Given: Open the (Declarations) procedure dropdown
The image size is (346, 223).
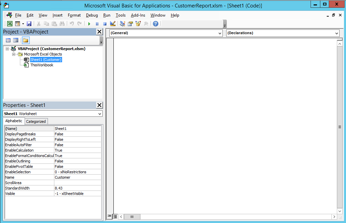Looking at the screenshot, I should pyautogui.click(x=337, y=33).
